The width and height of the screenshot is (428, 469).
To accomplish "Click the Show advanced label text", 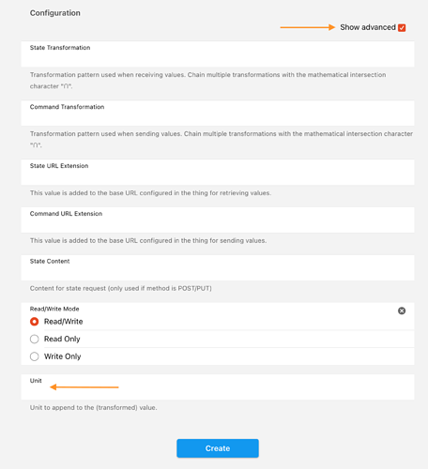I will (368, 27).
